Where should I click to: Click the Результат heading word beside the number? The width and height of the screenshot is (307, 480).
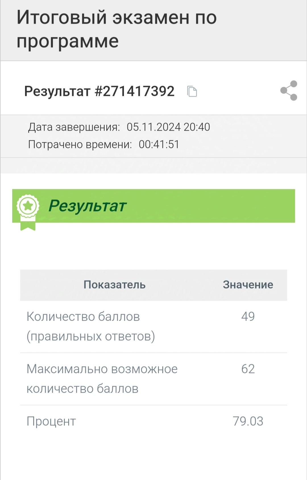tap(57, 91)
